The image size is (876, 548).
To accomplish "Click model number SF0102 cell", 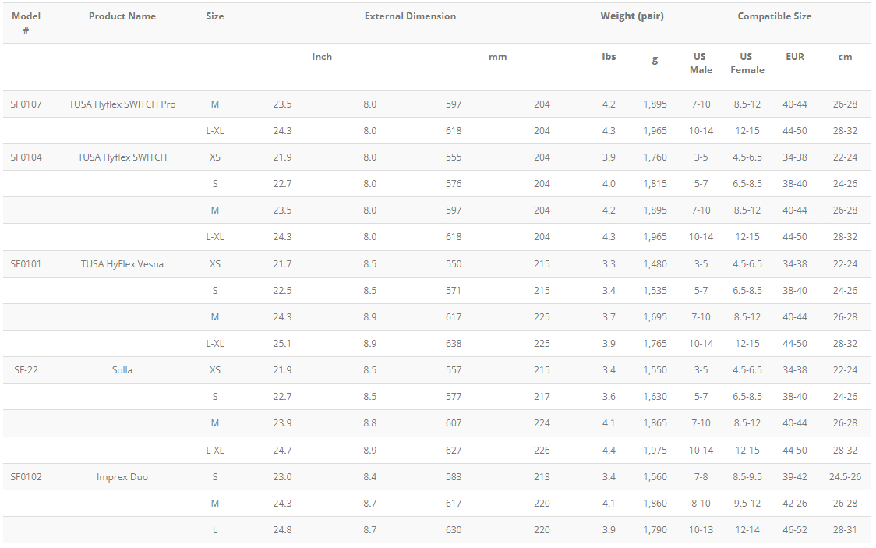I will (x=26, y=477).
